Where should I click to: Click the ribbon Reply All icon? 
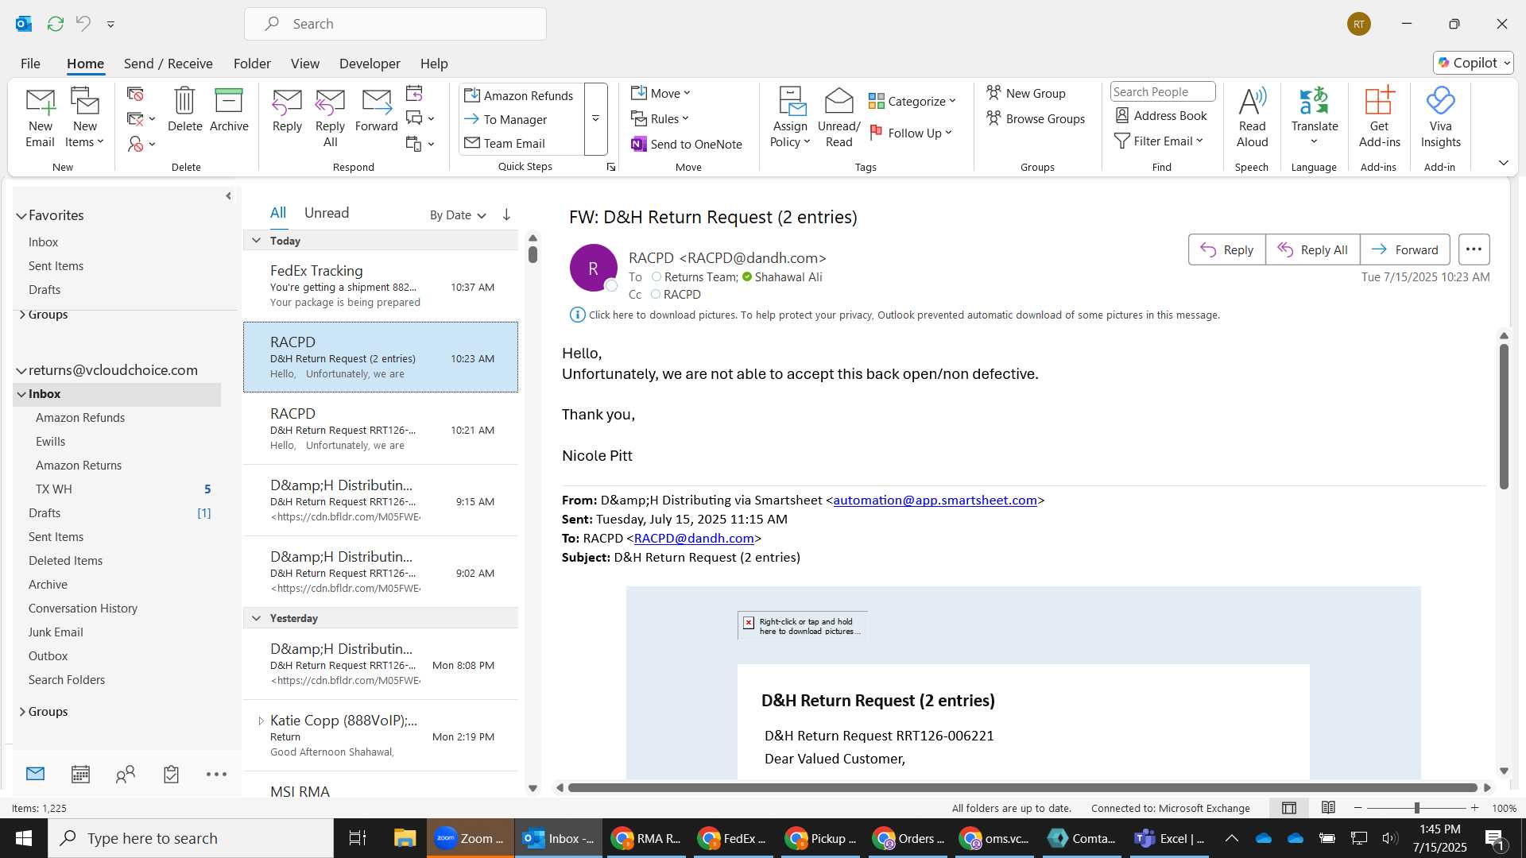pos(330,118)
